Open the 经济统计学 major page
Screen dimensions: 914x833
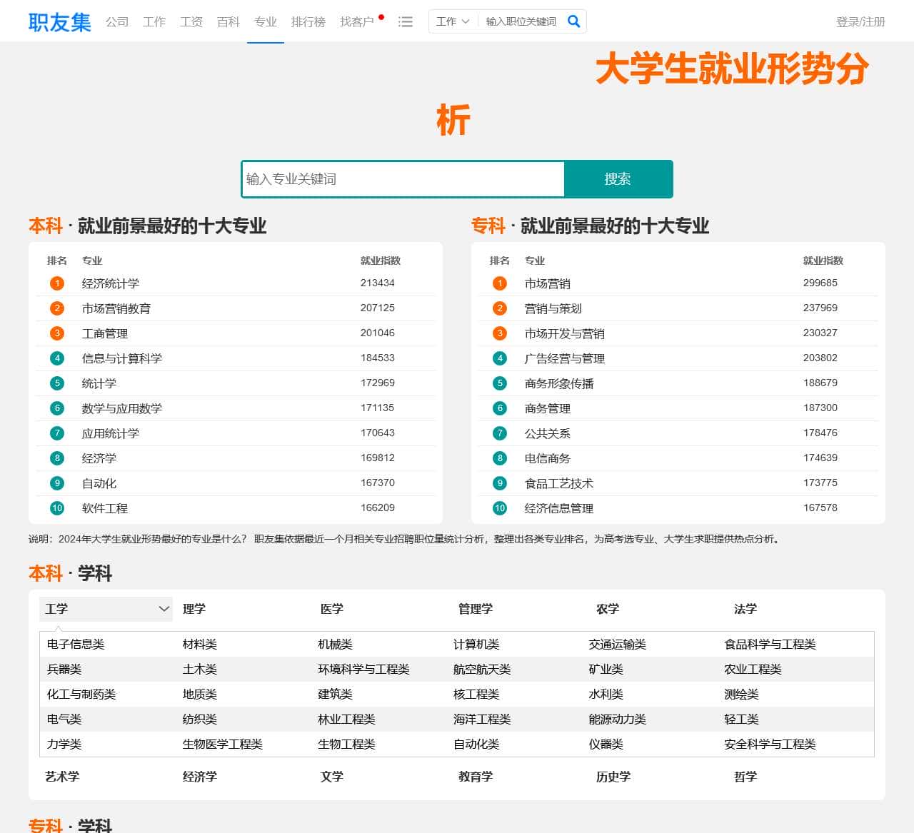(x=111, y=283)
